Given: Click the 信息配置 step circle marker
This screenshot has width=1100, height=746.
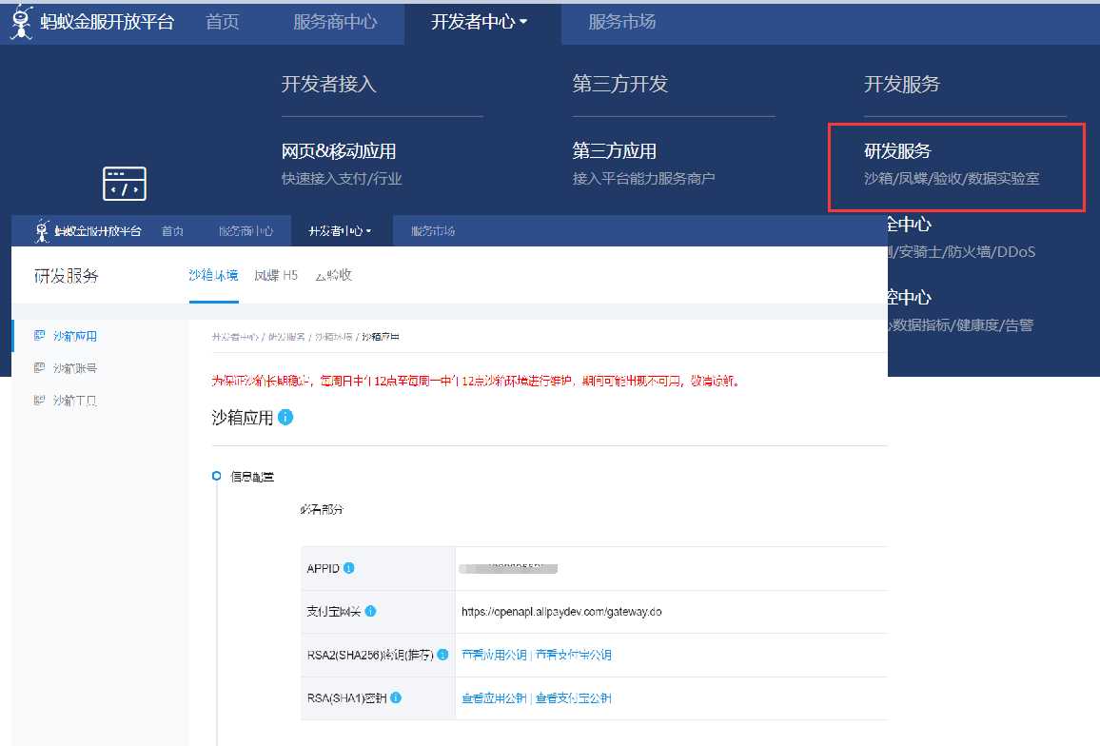Looking at the screenshot, I should click(x=217, y=476).
